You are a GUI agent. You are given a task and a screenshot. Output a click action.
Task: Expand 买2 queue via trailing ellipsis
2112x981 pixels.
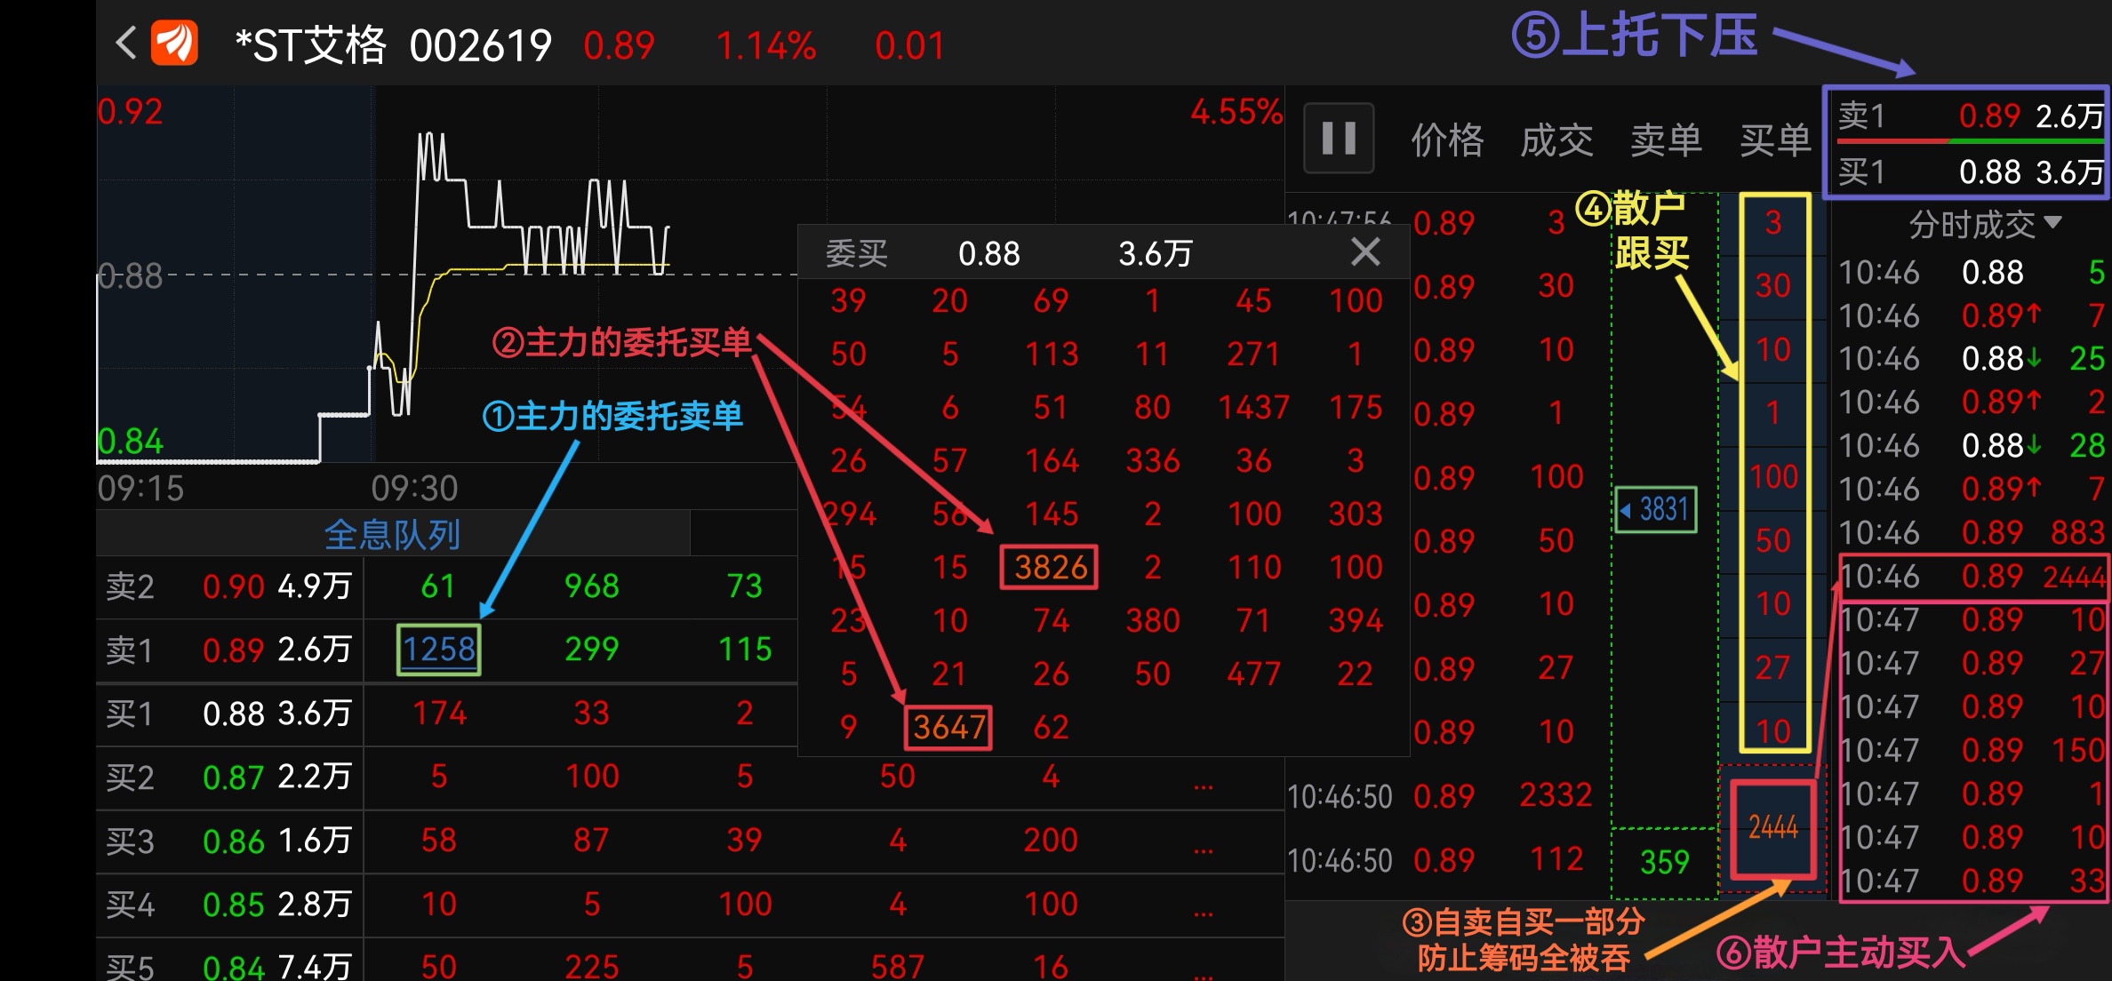pos(1204,786)
